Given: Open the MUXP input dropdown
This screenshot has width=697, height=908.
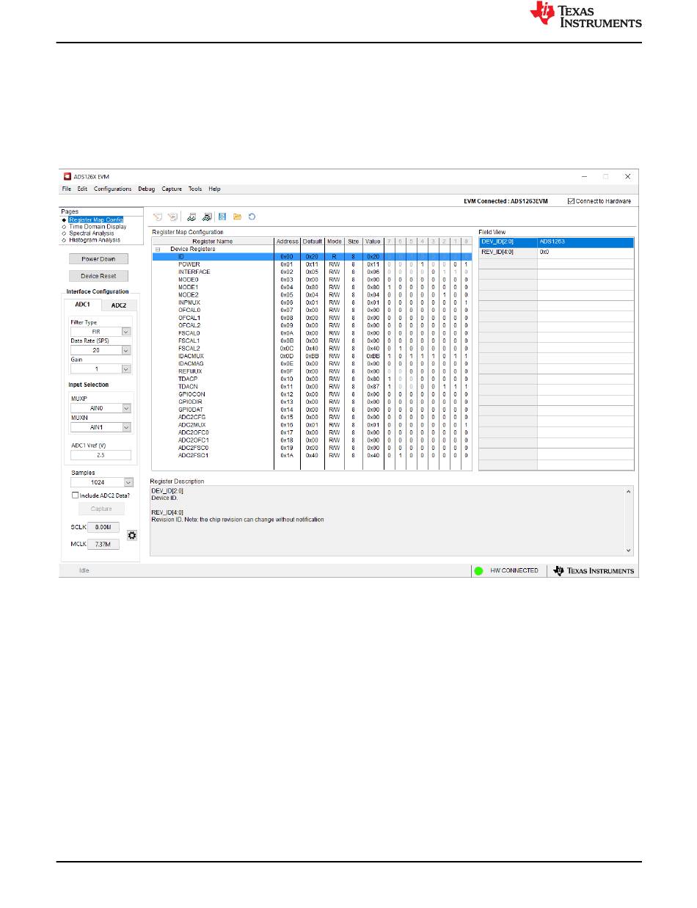Looking at the screenshot, I should coord(125,408).
